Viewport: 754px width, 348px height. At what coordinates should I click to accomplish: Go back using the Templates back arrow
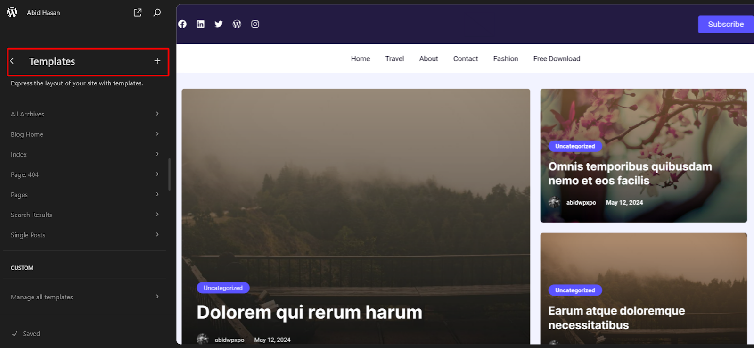coord(12,61)
